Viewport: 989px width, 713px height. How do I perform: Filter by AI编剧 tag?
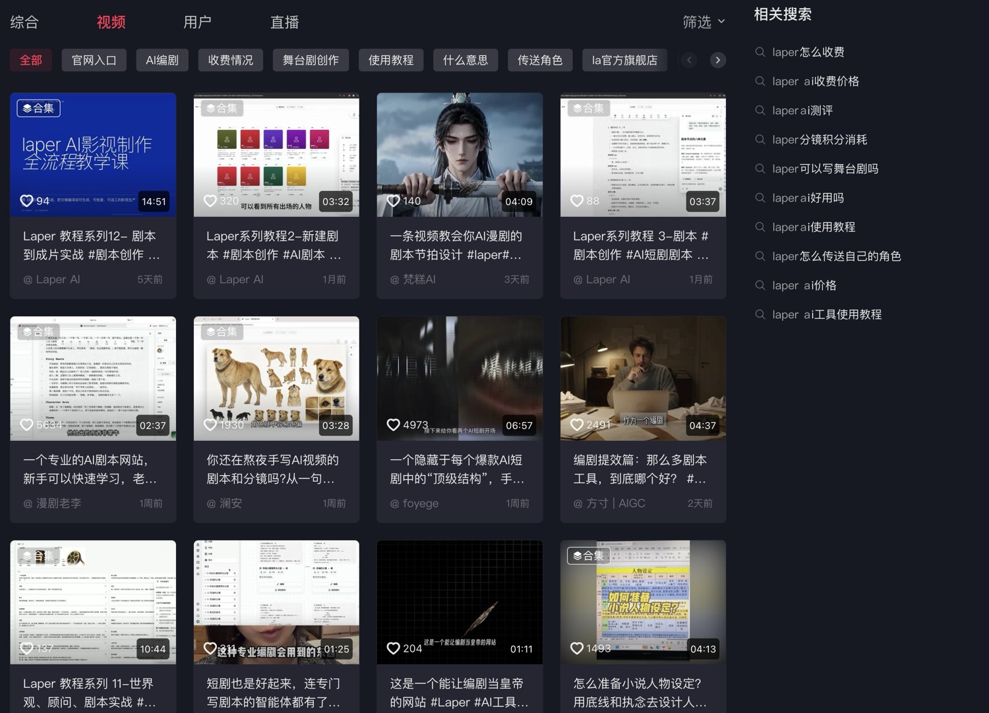click(162, 60)
